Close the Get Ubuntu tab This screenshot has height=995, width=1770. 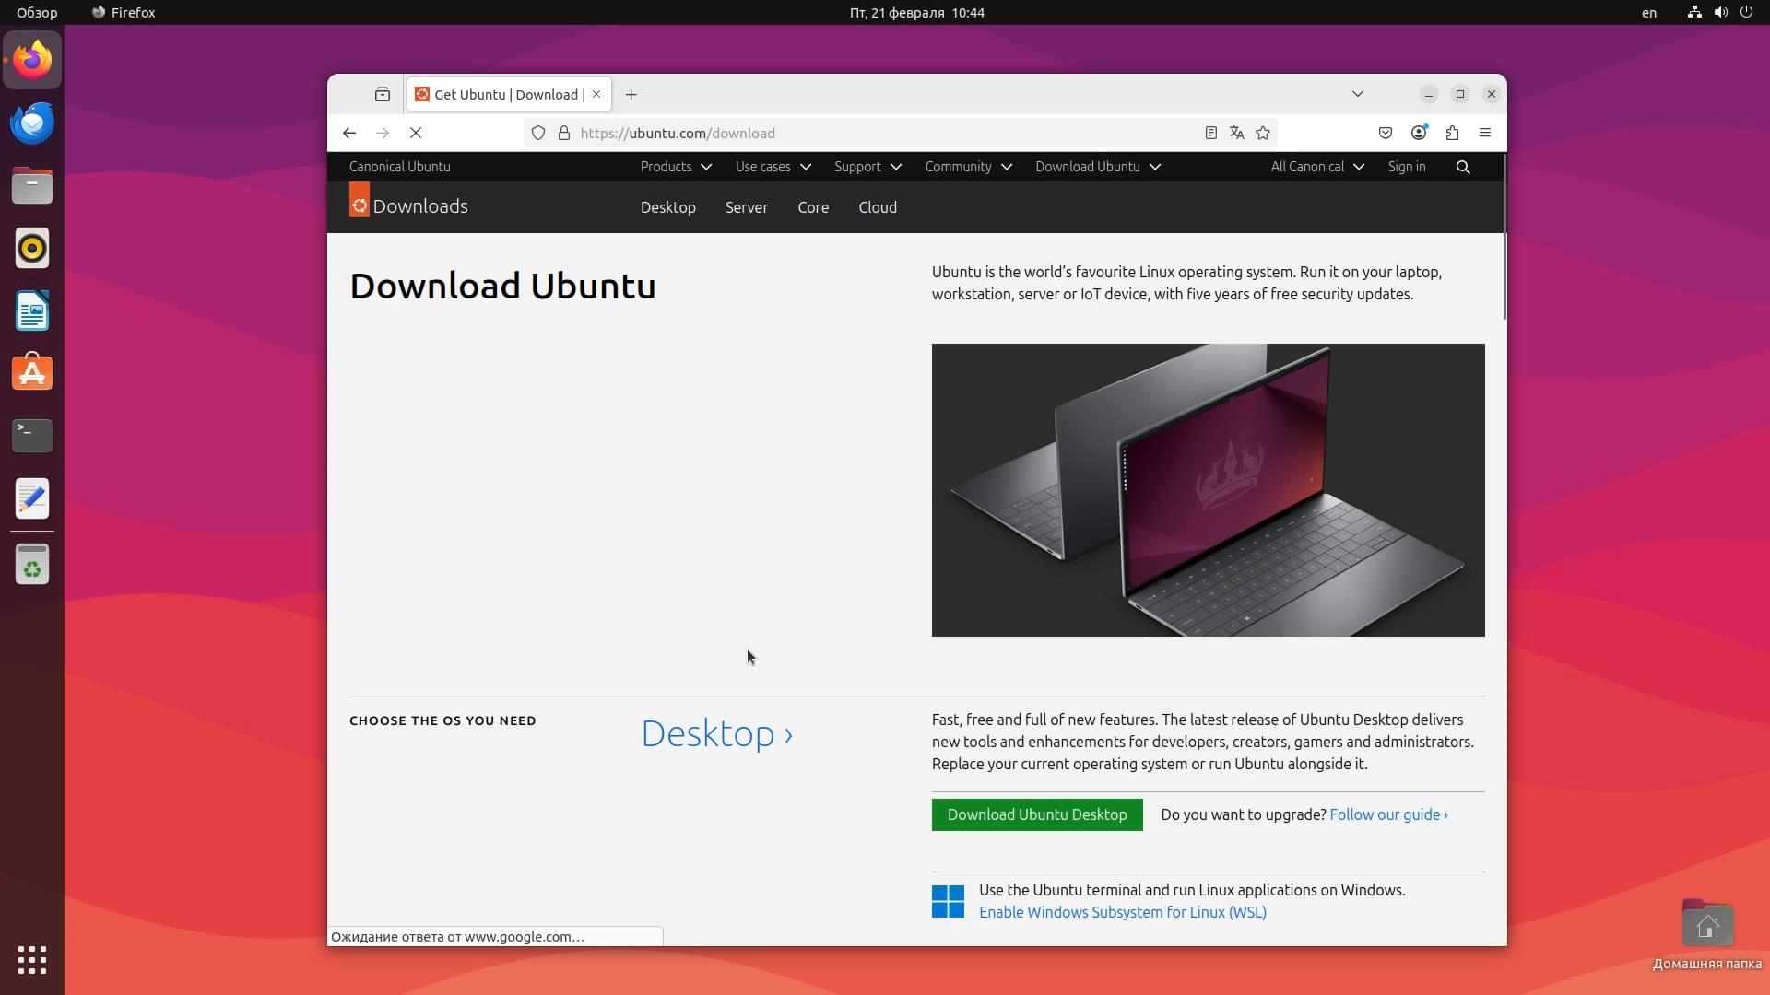[596, 94]
